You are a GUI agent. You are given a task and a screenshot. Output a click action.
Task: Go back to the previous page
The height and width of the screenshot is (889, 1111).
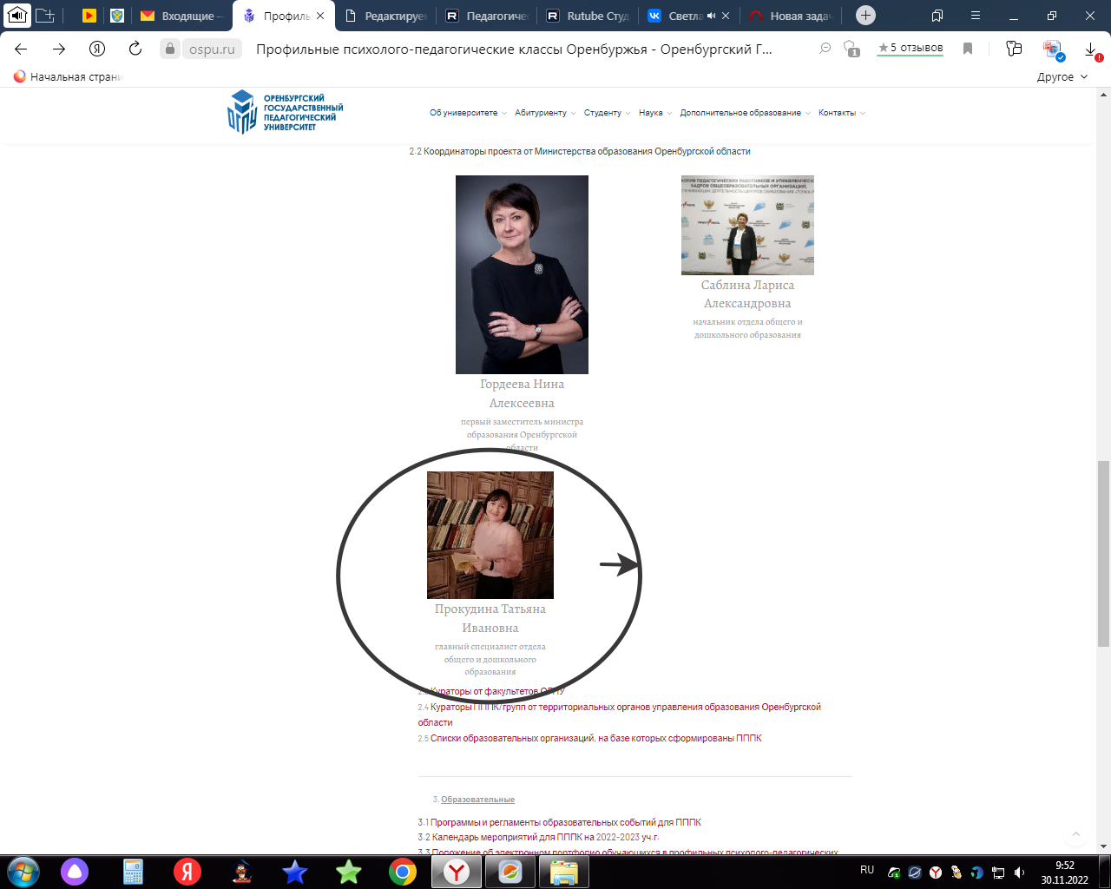[x=21, y=49]
